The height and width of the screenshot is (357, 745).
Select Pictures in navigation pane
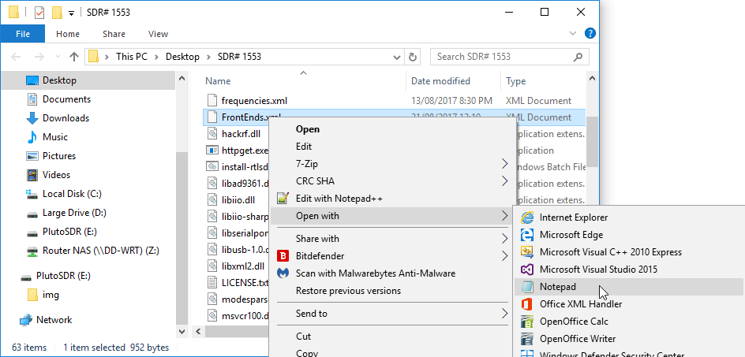pyautogui.click(x=59, y=156)
